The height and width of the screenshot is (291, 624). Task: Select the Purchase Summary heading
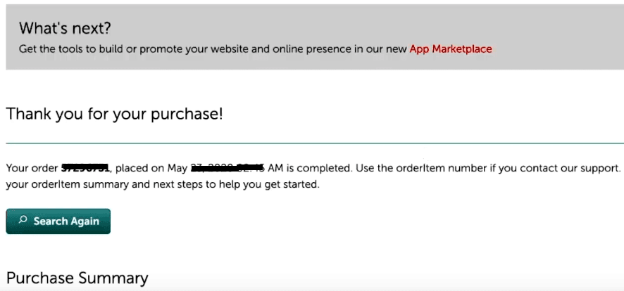pyautogui.click(x=77, y=278)
